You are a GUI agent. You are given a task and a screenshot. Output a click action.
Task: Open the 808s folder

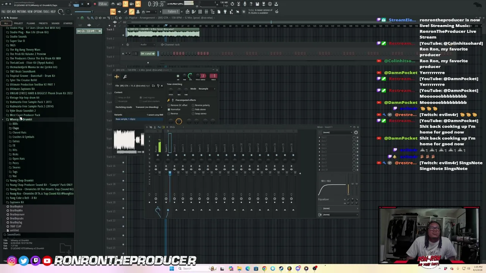click(15, 124)
